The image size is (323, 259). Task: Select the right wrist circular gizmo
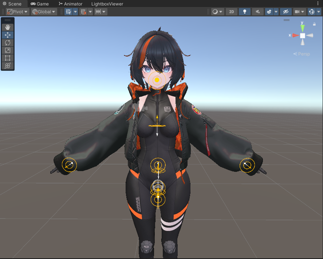coord(247,165)
